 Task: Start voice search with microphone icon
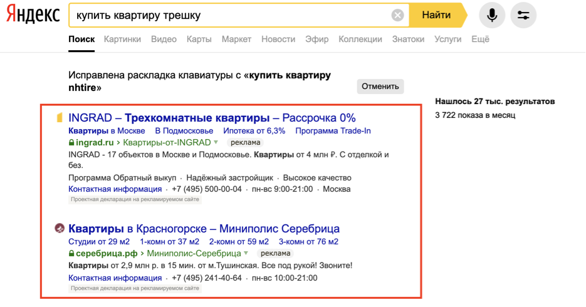(x=492, y=15)
